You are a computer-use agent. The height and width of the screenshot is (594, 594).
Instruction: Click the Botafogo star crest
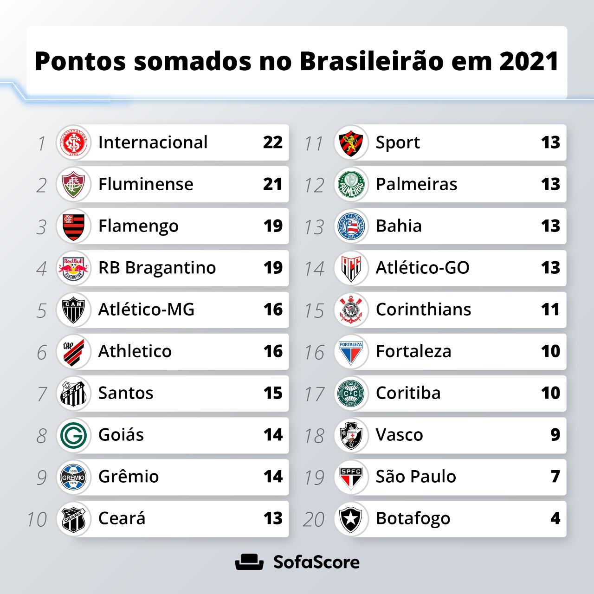(351, 518)
